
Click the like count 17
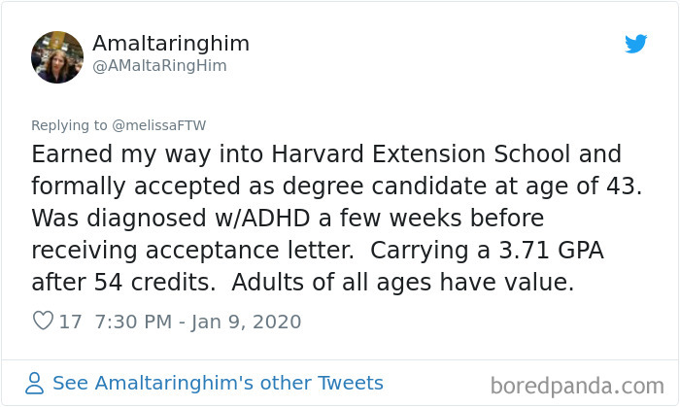point(71,322)
